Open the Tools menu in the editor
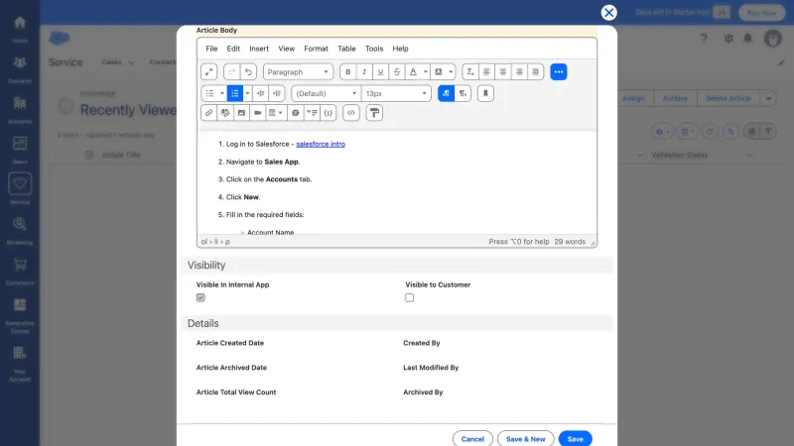Image resolution: width=794 pixels, height=446 pixels. coord(374,49)
